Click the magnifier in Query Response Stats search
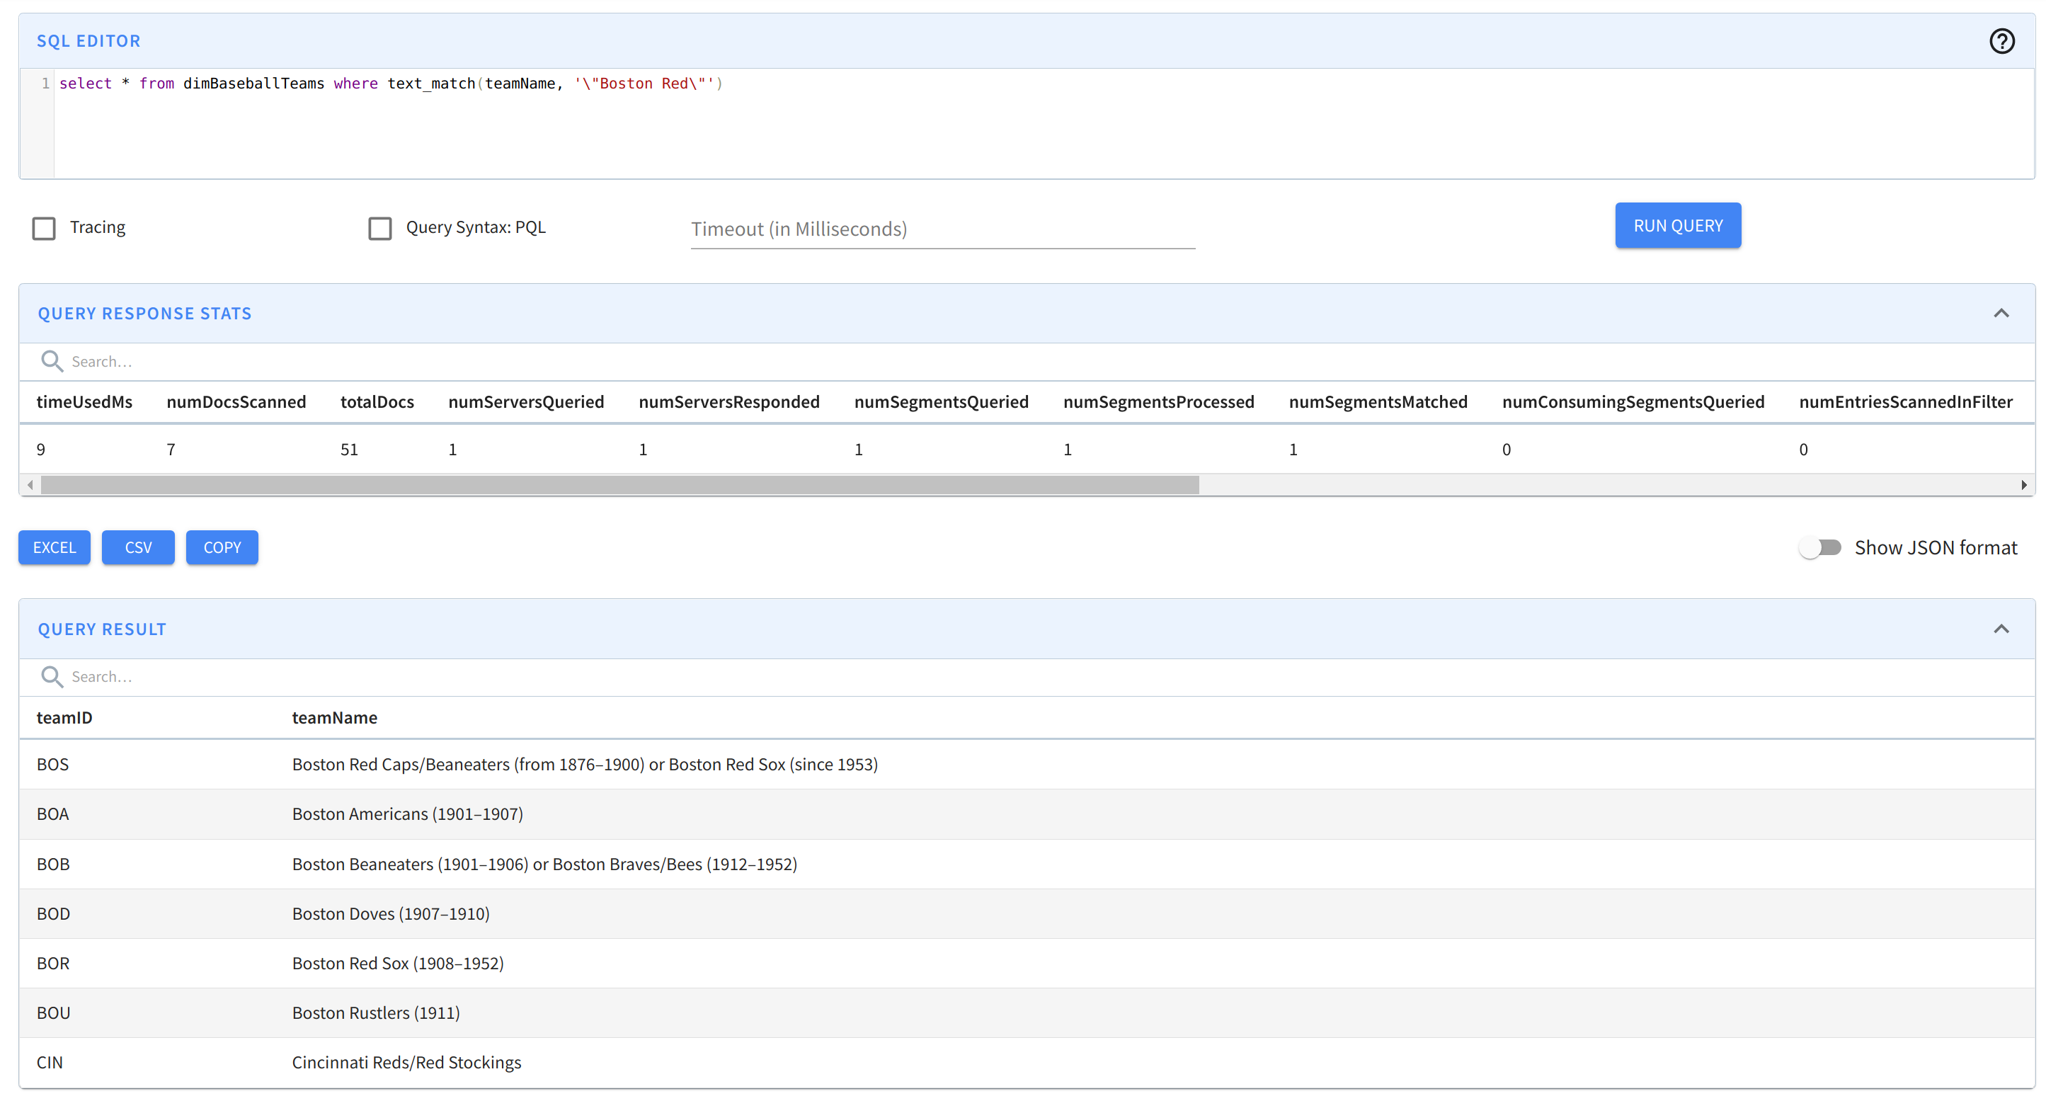This screenshot has height=1113, width=2046. click(x=52, y=362)
